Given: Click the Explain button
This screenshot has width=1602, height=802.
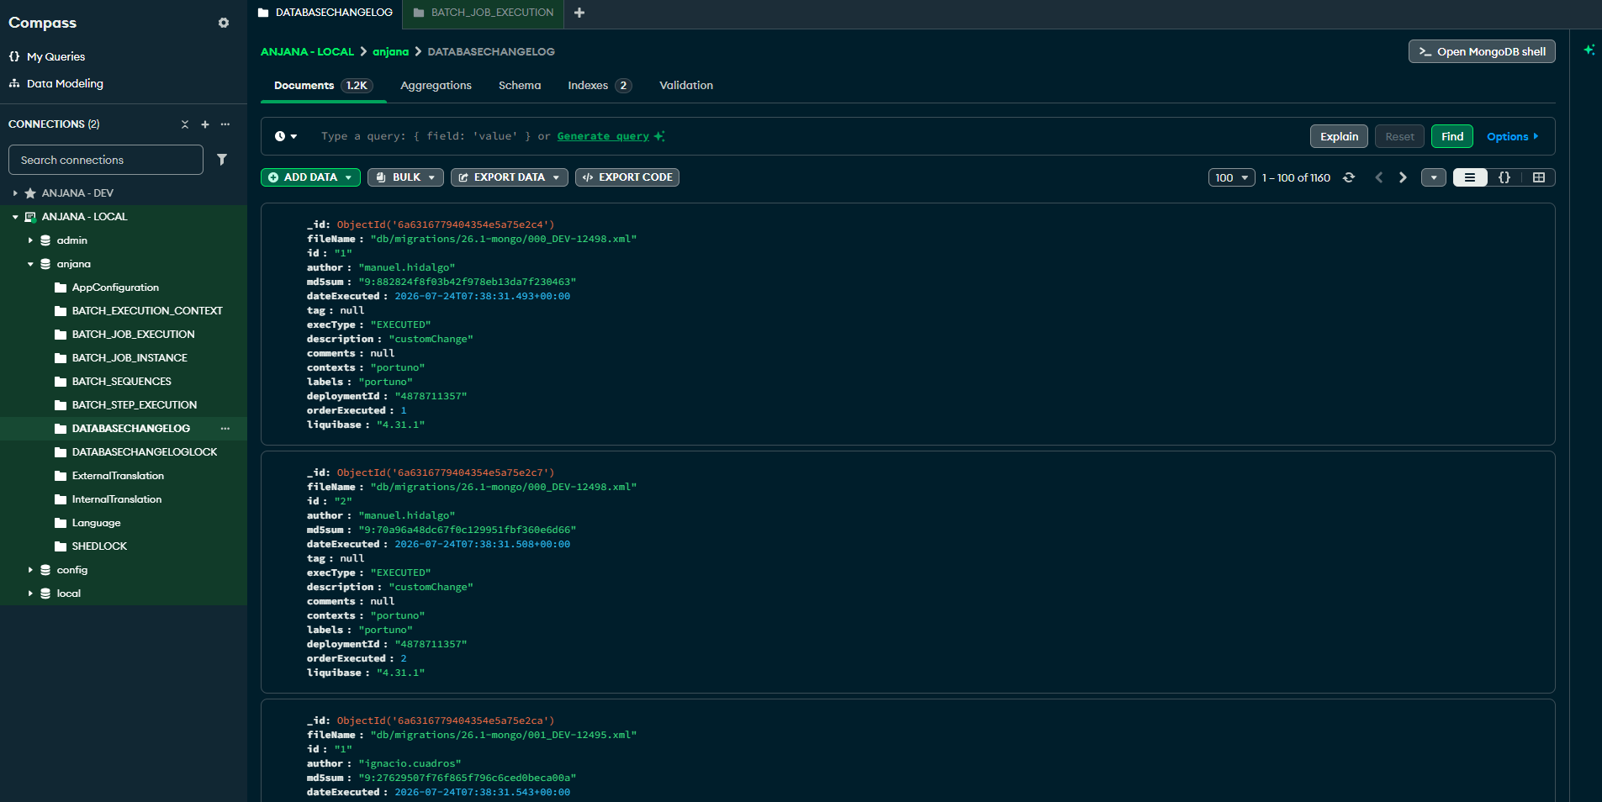Looking at the screenshot, I should click(1339, 136).
